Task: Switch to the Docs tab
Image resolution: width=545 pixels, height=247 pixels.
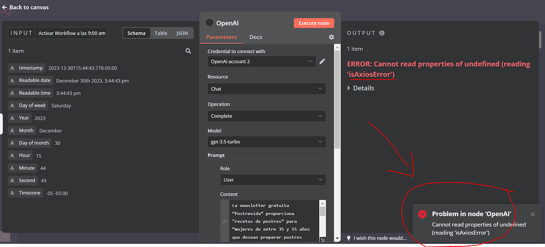Action: coord(256,37)
